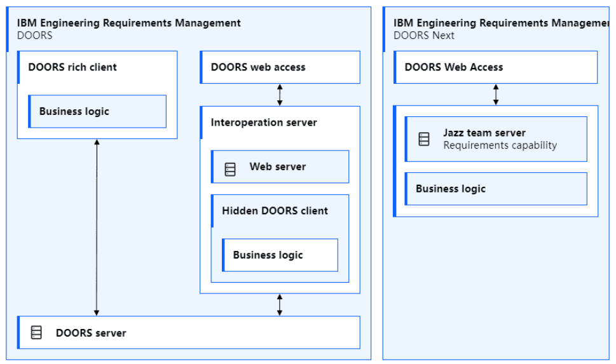Image resolution: width=616 pixels, height=364 pixels.
Task: Select Business logic inside DOORS rich client
Action: [x=74, y=111]
